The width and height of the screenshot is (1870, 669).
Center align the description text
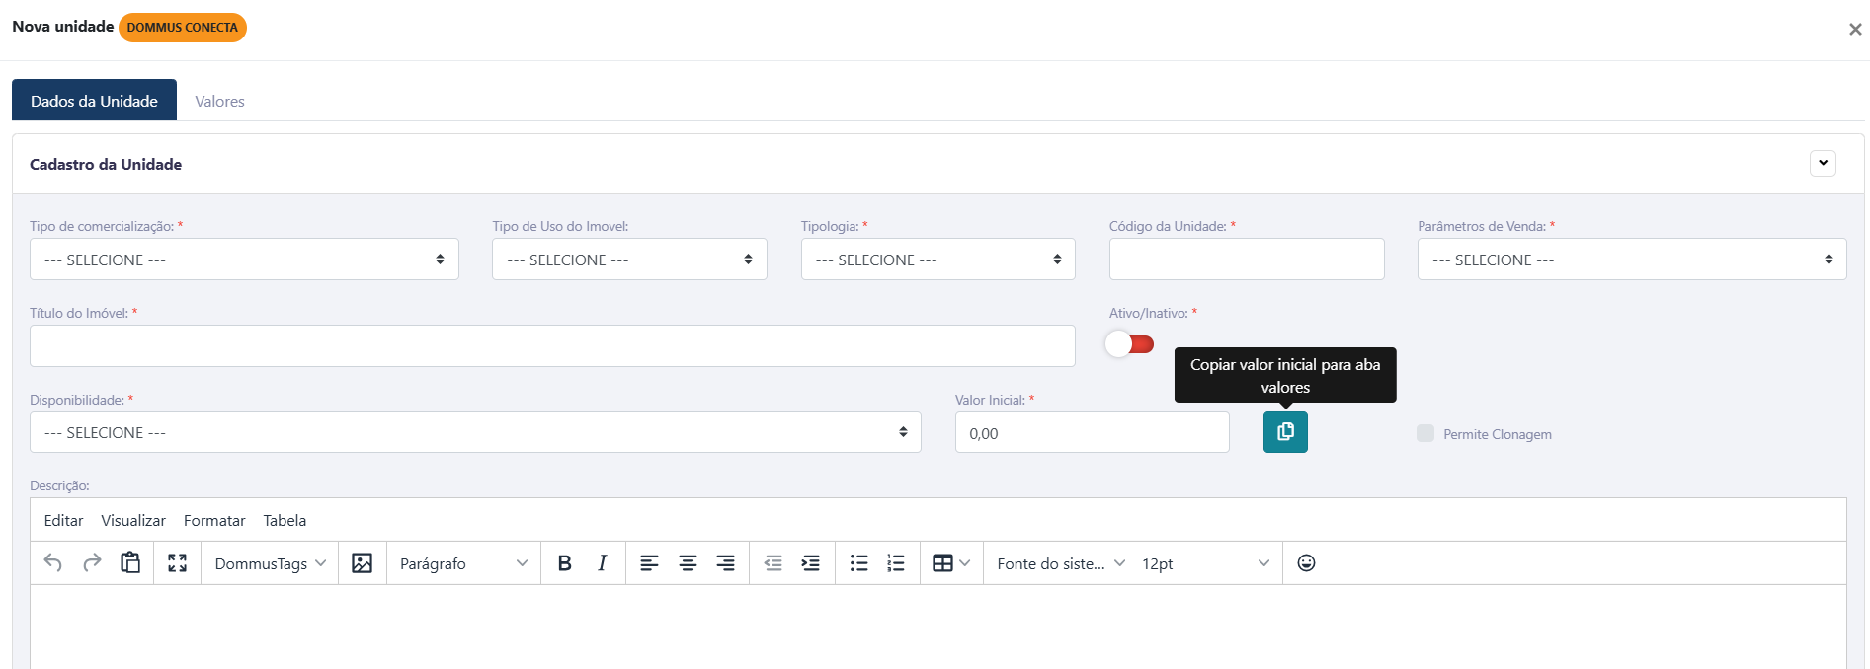point(688,563)
